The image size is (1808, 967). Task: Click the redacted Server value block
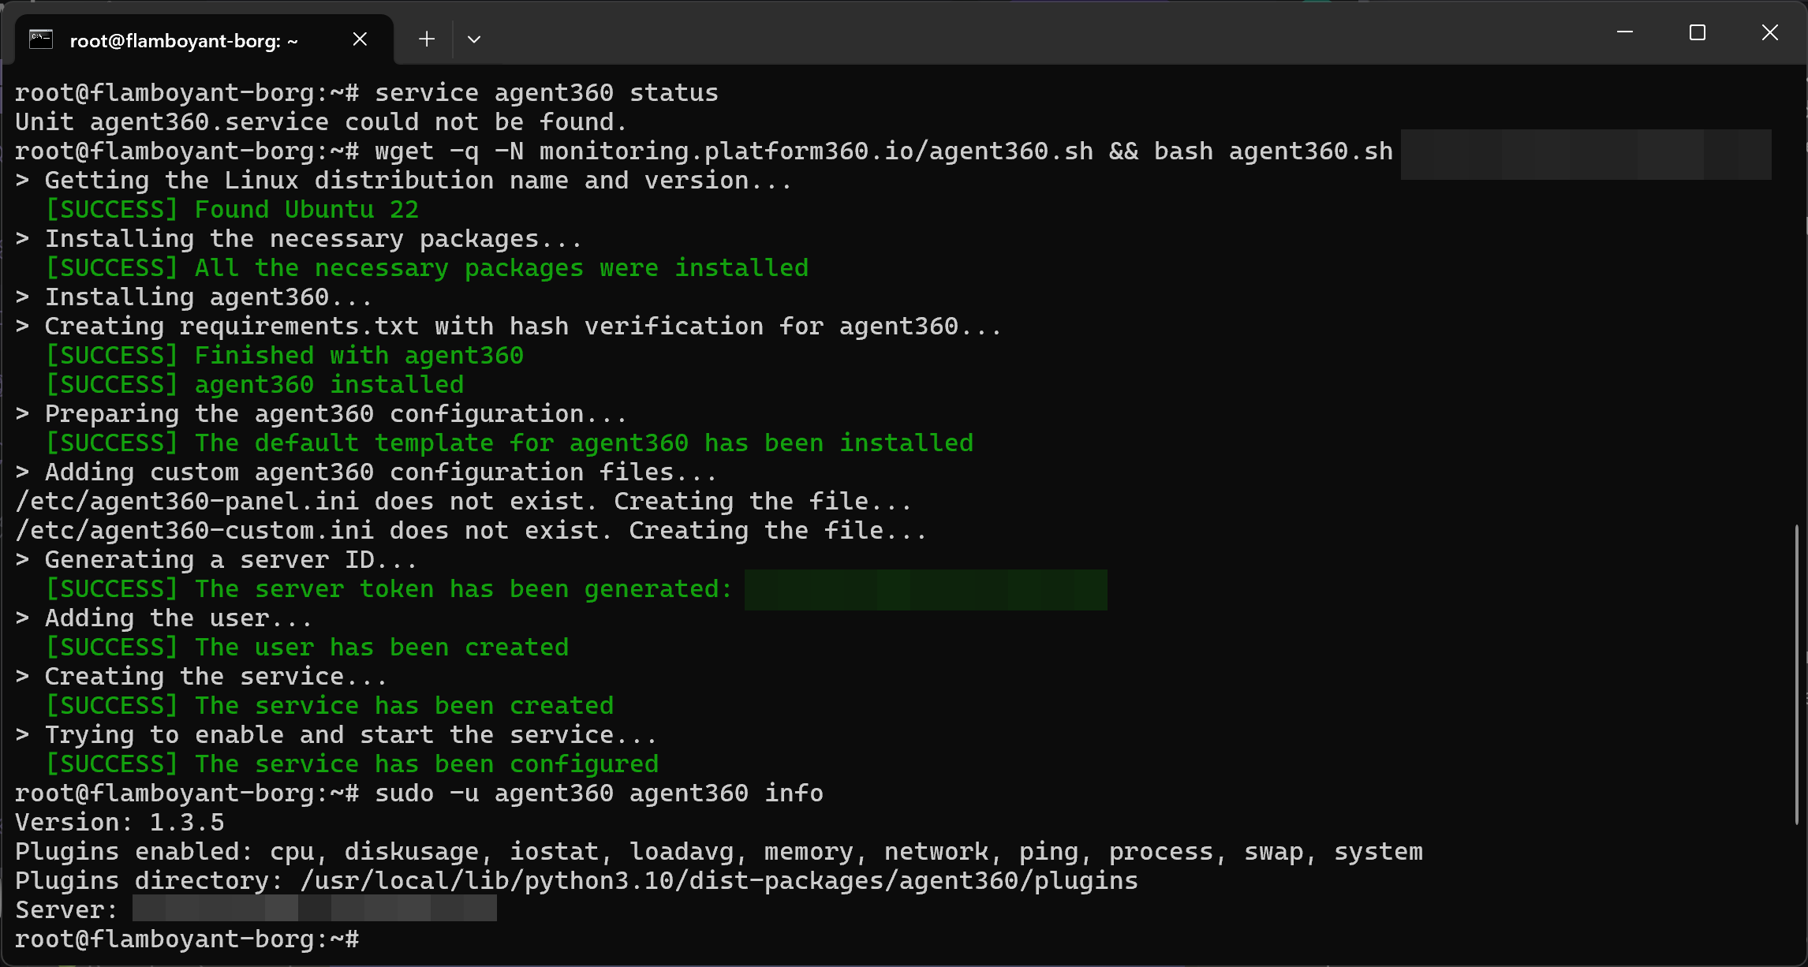(315, 908)
